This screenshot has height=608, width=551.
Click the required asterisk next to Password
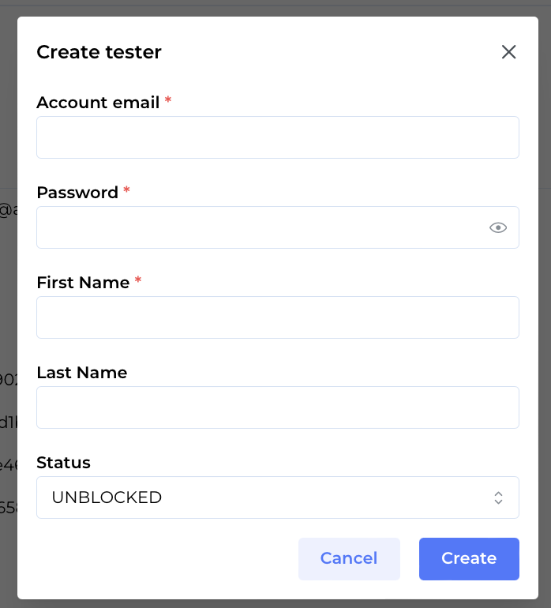[x=126, y=191]
